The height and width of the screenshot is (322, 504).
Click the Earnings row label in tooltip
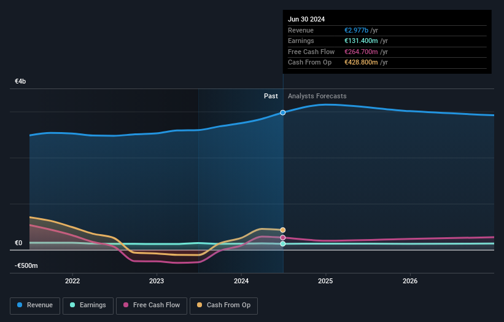[x=301, y=41]
